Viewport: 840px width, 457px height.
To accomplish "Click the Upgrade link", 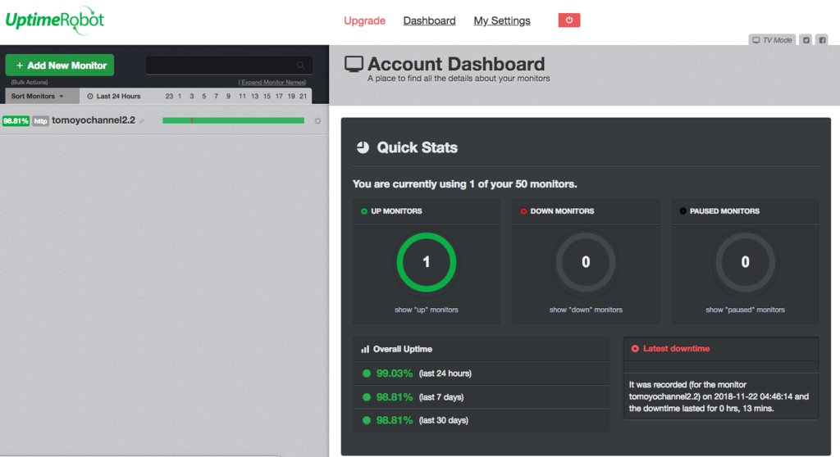I will click(x=364, y=20).
